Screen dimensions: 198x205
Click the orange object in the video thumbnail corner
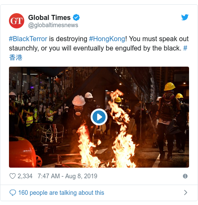click(23, 153)
